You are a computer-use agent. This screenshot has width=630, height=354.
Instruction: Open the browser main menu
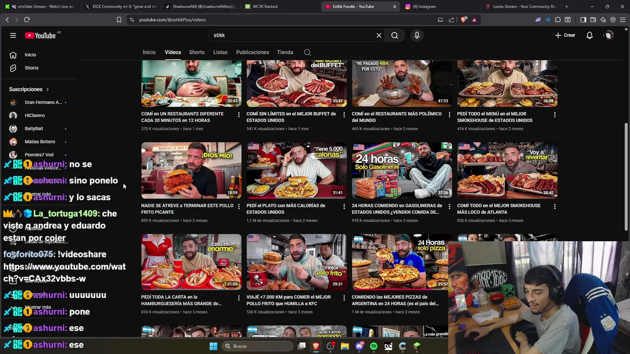623,20
